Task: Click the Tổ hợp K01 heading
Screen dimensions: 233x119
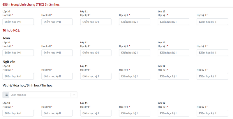Action: coord(11,31)
